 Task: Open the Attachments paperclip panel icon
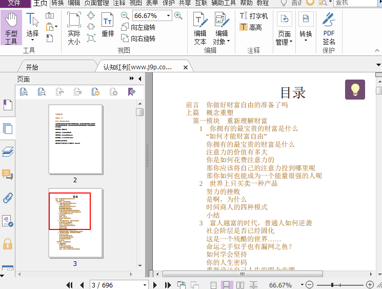(8, 198)
